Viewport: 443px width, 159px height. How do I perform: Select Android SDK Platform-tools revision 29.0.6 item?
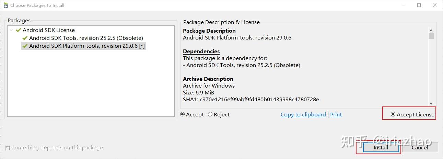[x=87, y=46]
